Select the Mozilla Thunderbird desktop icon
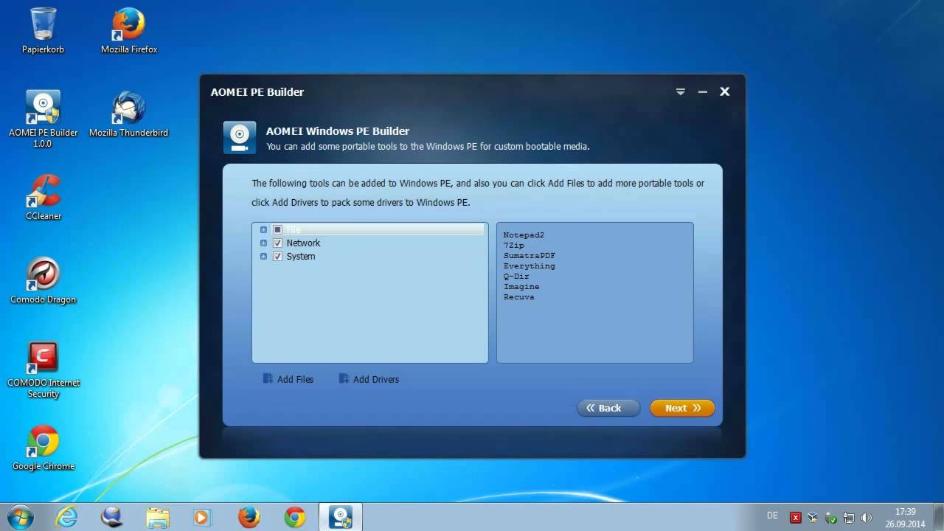The width and height of the screenshot is (944, 531). click(128, 114)
